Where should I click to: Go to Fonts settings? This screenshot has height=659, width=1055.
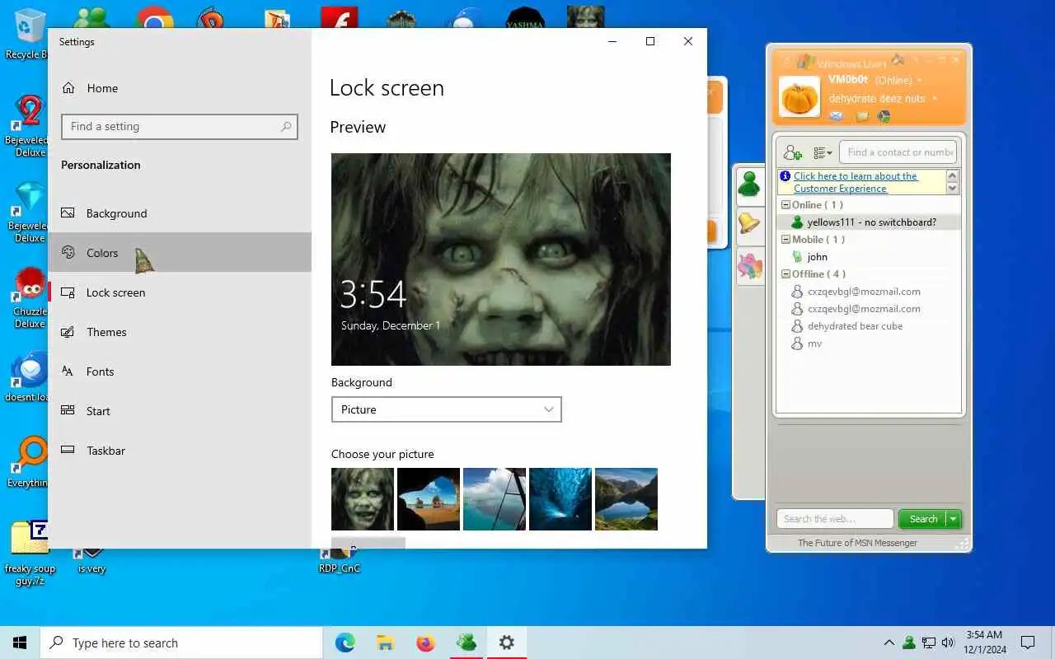[180, 372]
